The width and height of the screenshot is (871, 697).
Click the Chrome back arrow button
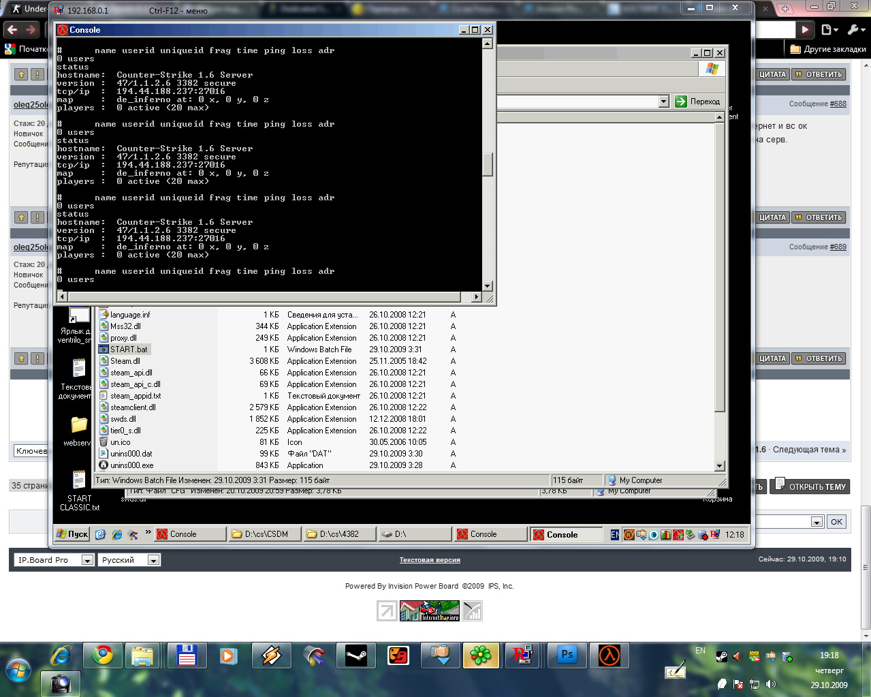click(x=12, y=29)
